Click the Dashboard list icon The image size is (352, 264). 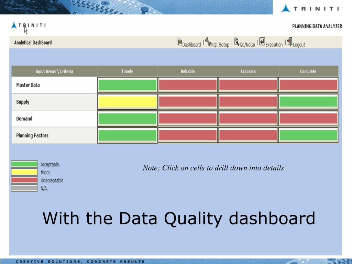coord(179,42)
